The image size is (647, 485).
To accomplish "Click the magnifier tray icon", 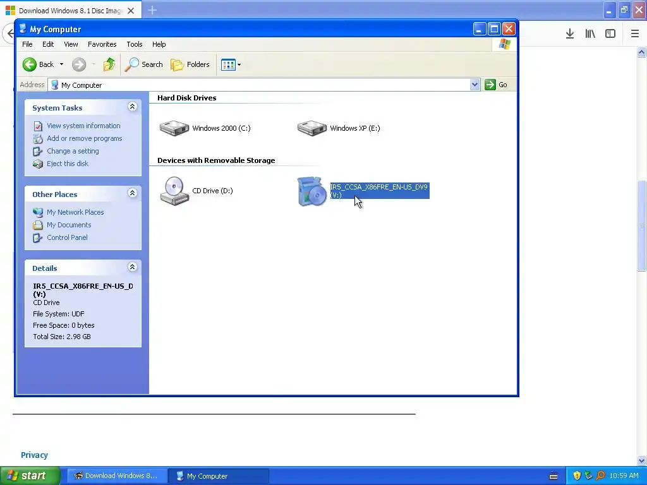I will (x=600, y=476).
